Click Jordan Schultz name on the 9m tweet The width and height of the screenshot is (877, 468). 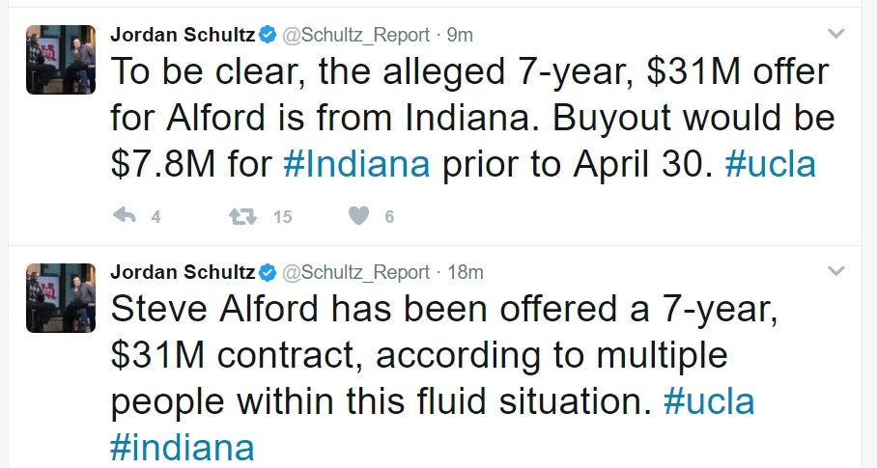[183, 35]
